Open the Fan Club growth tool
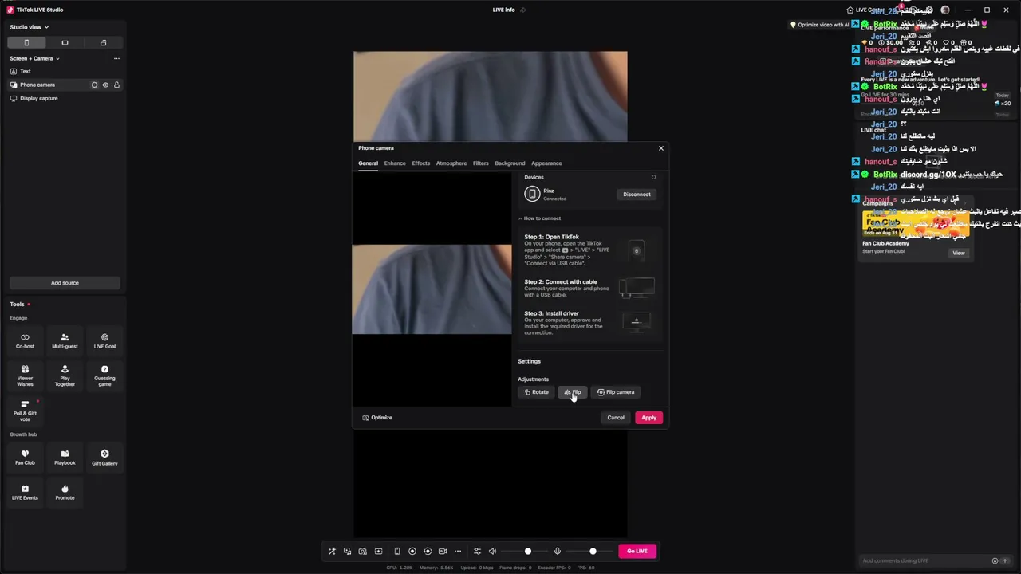The height and width of the screenshot is (574, 1021). coord(25,458)
